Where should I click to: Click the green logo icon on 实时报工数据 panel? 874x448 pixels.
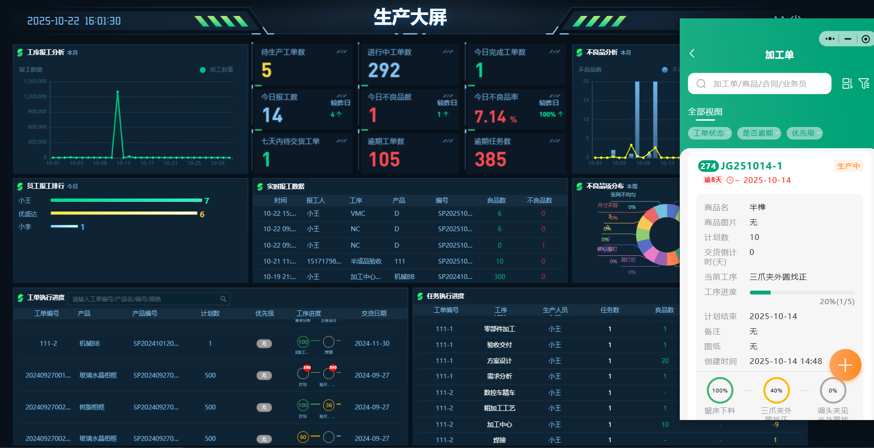[259, 186]
